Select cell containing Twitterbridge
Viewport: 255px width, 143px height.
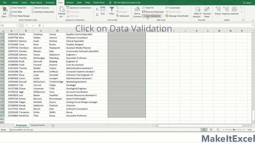[57, 82]
